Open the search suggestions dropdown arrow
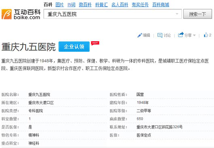The width and height of the screenshot is (214, 148). coord(177,14)
